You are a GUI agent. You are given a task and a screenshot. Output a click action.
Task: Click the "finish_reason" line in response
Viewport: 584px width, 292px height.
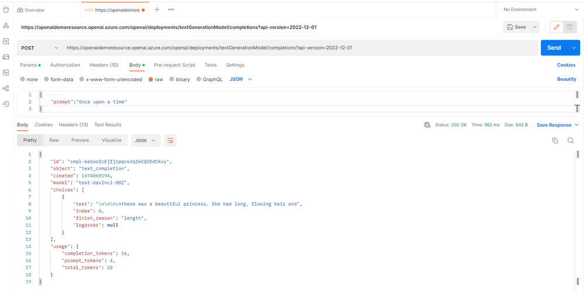110,218
